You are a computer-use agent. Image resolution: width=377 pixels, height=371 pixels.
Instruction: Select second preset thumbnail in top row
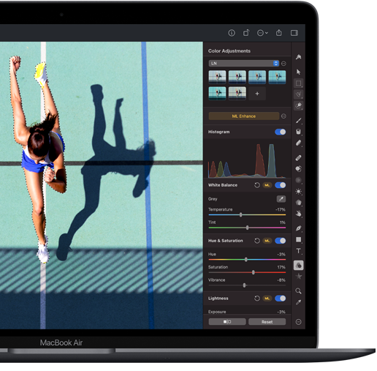237,77
